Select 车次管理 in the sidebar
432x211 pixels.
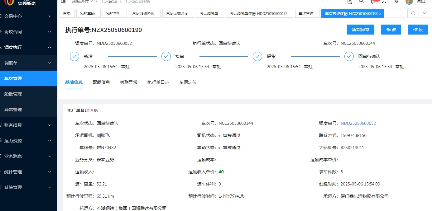(x=29, y=78)
